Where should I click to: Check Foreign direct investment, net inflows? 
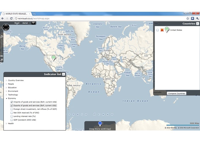[12, 109]
